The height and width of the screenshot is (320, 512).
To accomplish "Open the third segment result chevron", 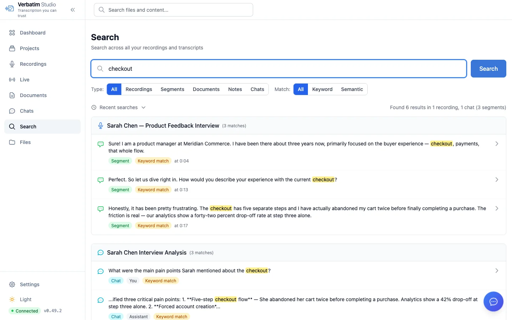I will pyautogui.click(x=497, y=208).
